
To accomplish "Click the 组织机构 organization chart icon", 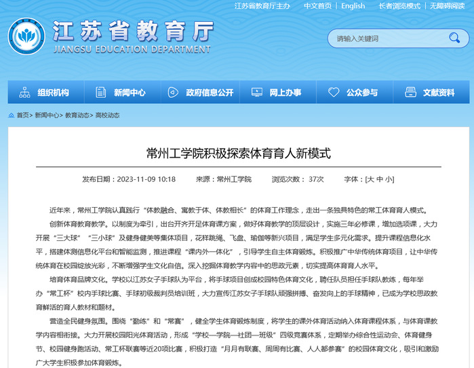I will tap(25, 92).
